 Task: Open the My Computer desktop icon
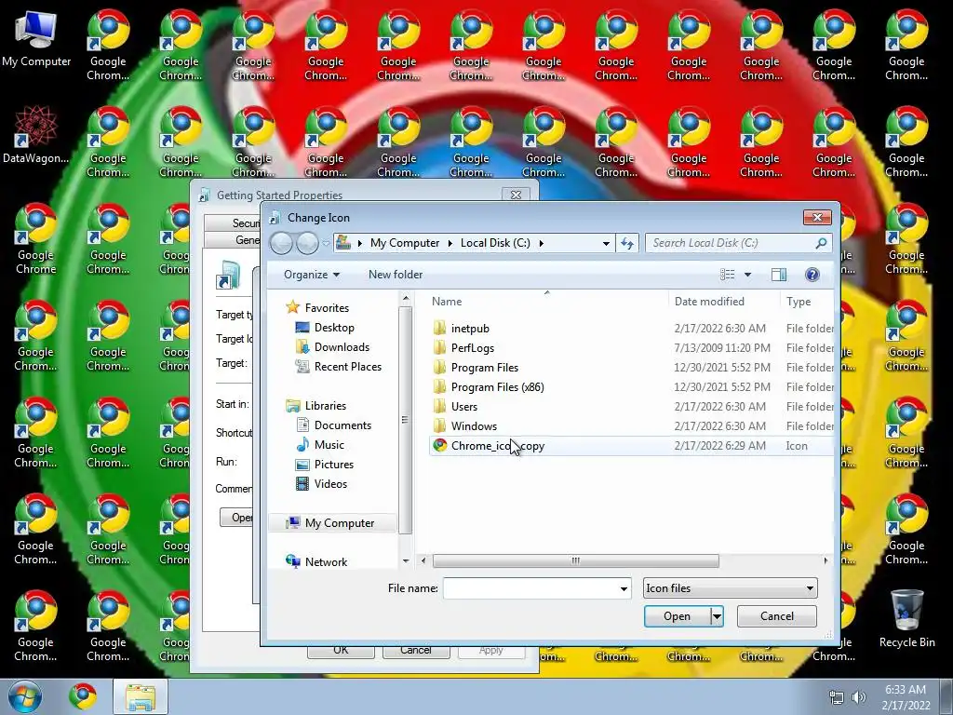(36, 39)
